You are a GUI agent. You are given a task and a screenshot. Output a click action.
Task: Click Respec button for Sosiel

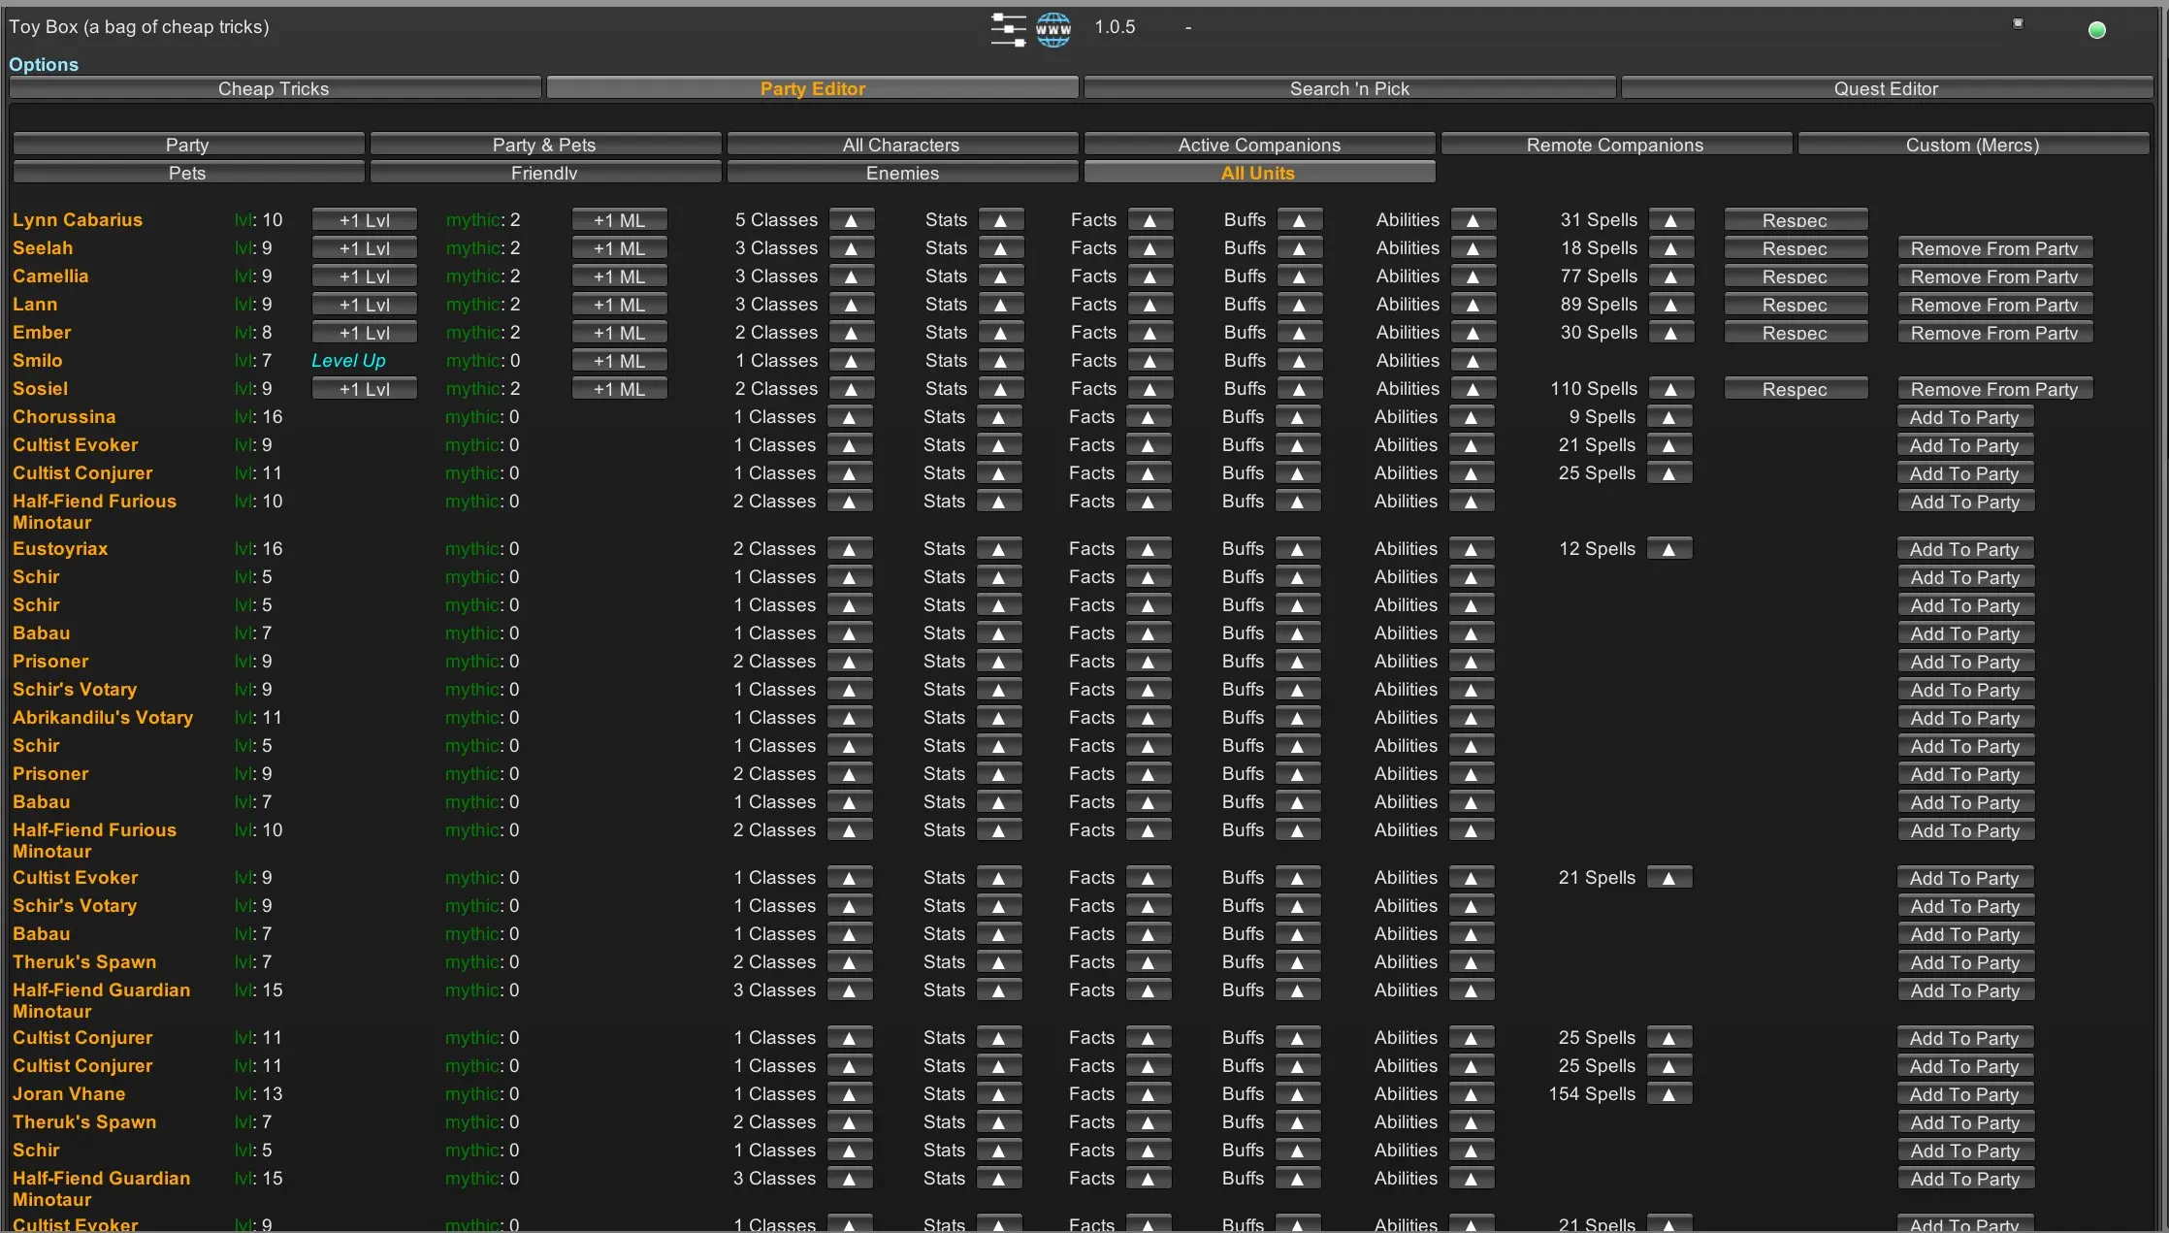click(1795, 389)
